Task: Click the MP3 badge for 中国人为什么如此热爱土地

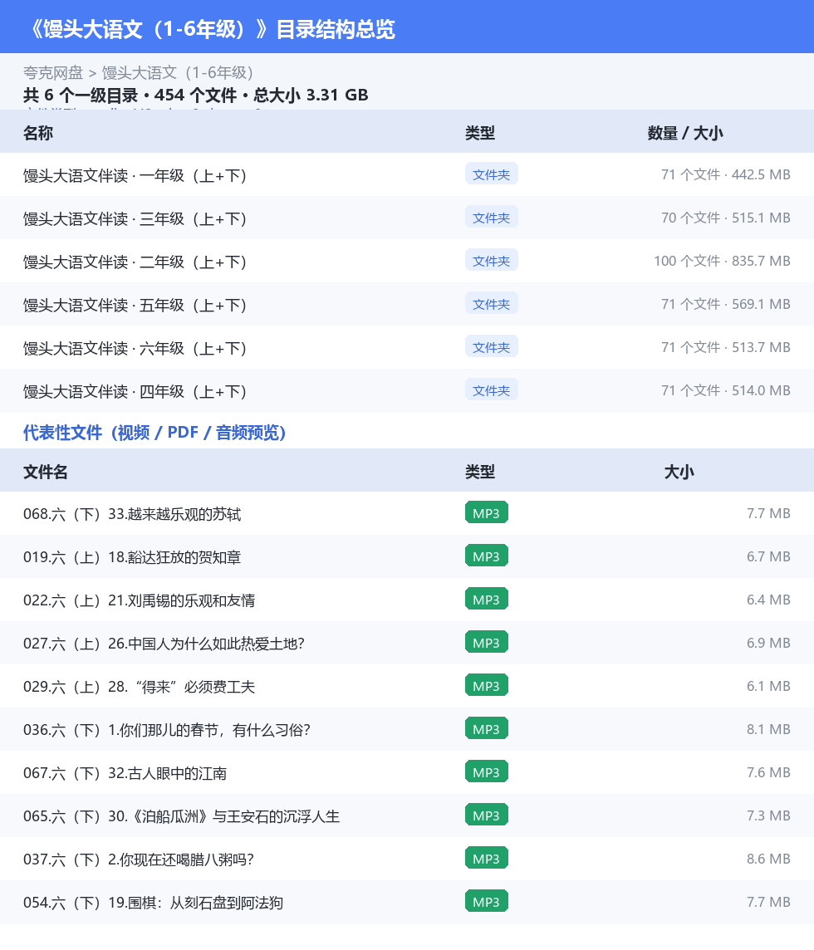Action: pyautogui.click(x=487, y=643)
